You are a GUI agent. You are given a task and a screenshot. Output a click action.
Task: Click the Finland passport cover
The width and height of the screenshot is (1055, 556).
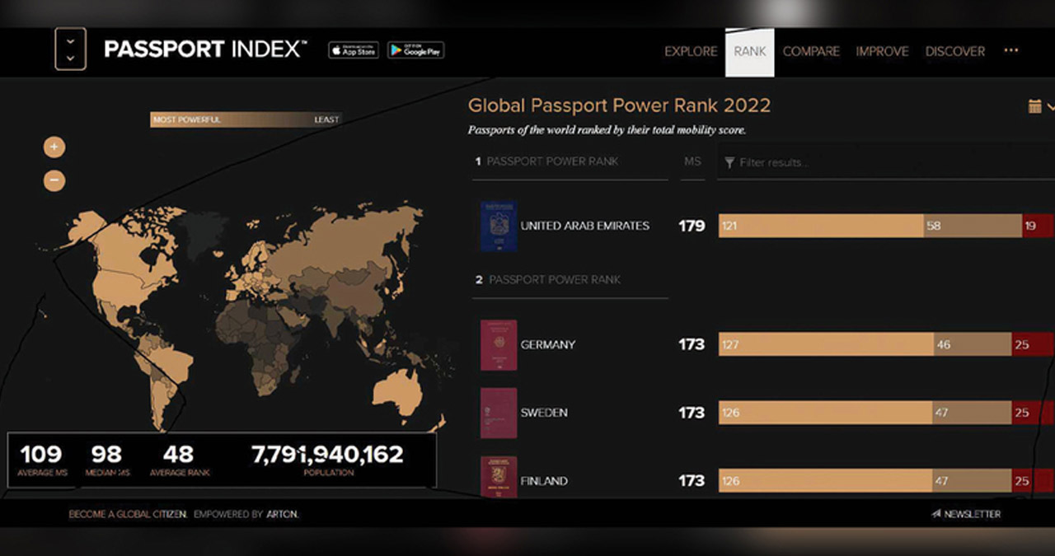498,478
